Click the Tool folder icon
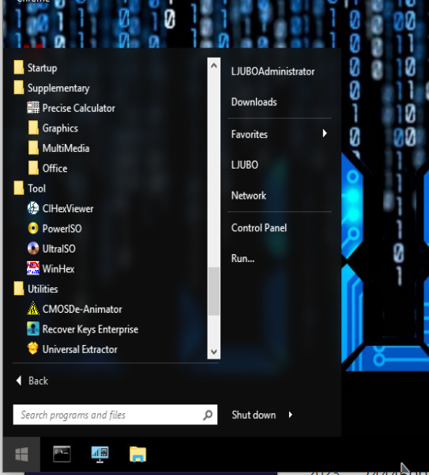Screen dimensions: 429x475 tap(19, 188)
